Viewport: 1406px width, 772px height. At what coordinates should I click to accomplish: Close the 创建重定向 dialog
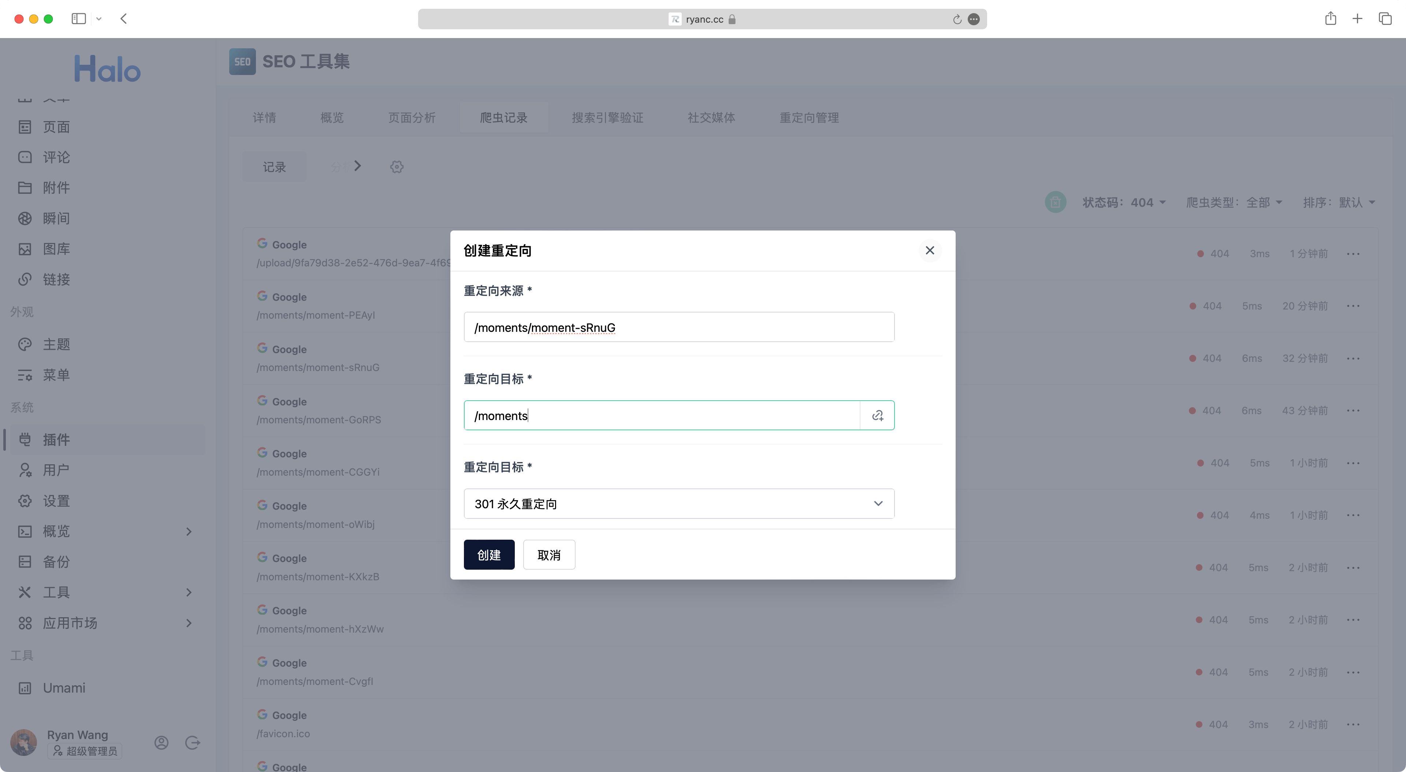tap(930, 250)
